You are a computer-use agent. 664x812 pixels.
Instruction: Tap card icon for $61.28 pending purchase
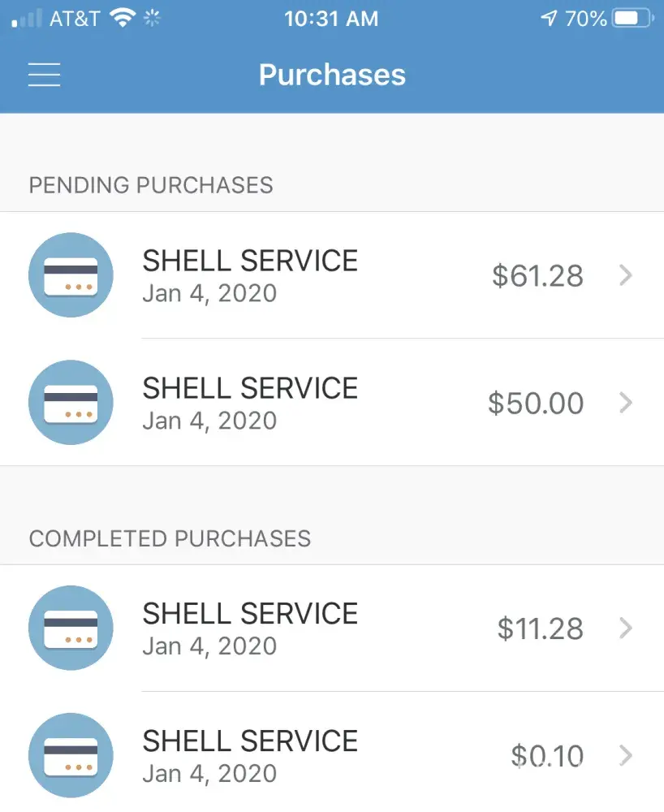tap(71, 275)
